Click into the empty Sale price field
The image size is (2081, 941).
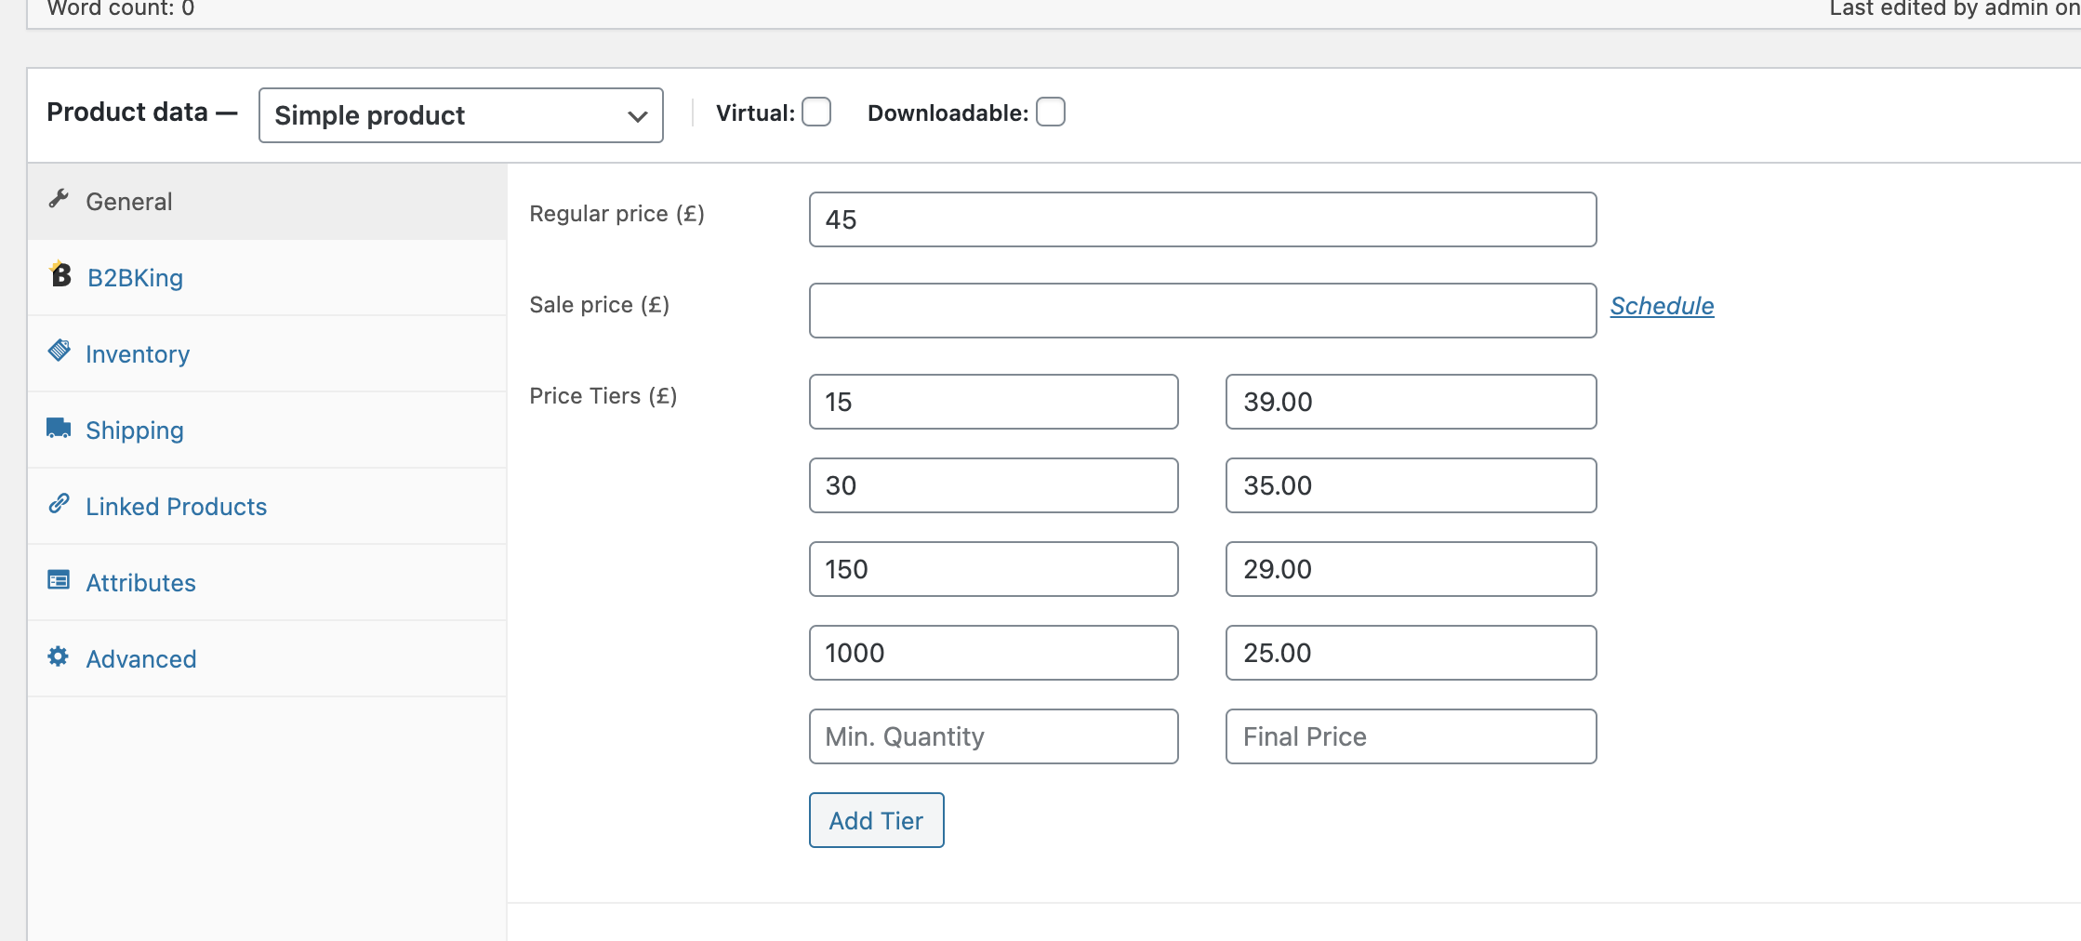[1203, 311]
